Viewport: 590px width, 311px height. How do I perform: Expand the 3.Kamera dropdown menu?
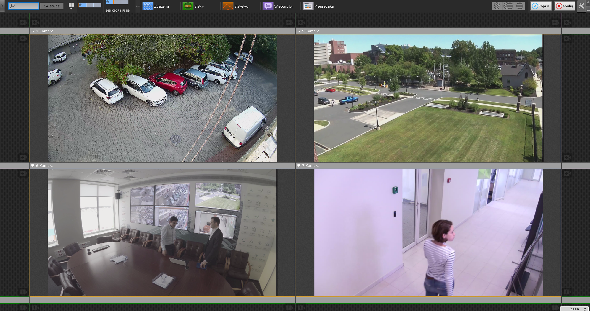[x=33, y=31]
